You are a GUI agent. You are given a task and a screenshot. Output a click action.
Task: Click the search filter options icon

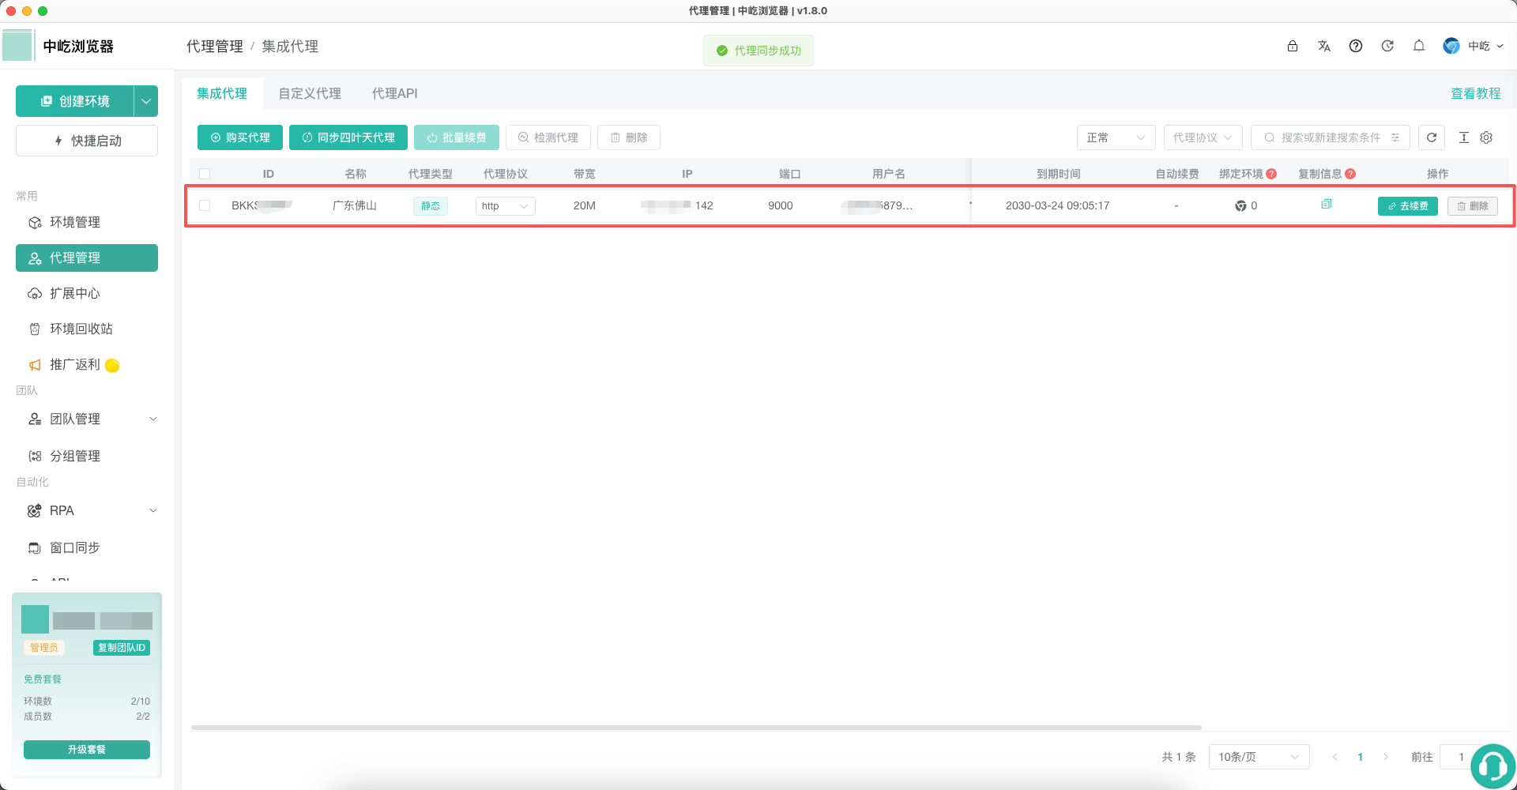(x=1395, y=137)
